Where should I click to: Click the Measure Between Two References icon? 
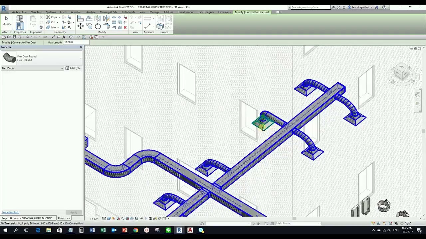[147, 26]
